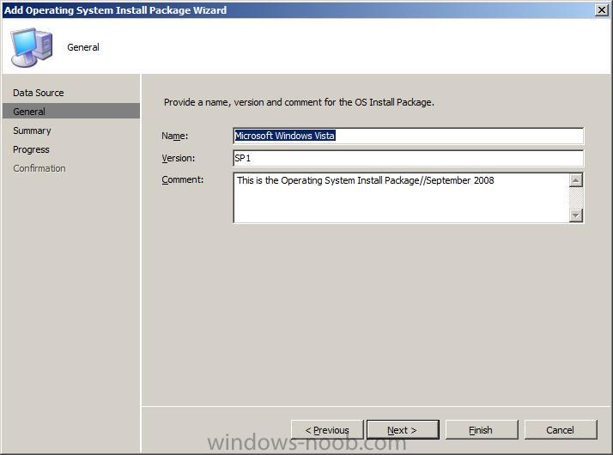Click the General heading next to computer icon

[83, 47]
